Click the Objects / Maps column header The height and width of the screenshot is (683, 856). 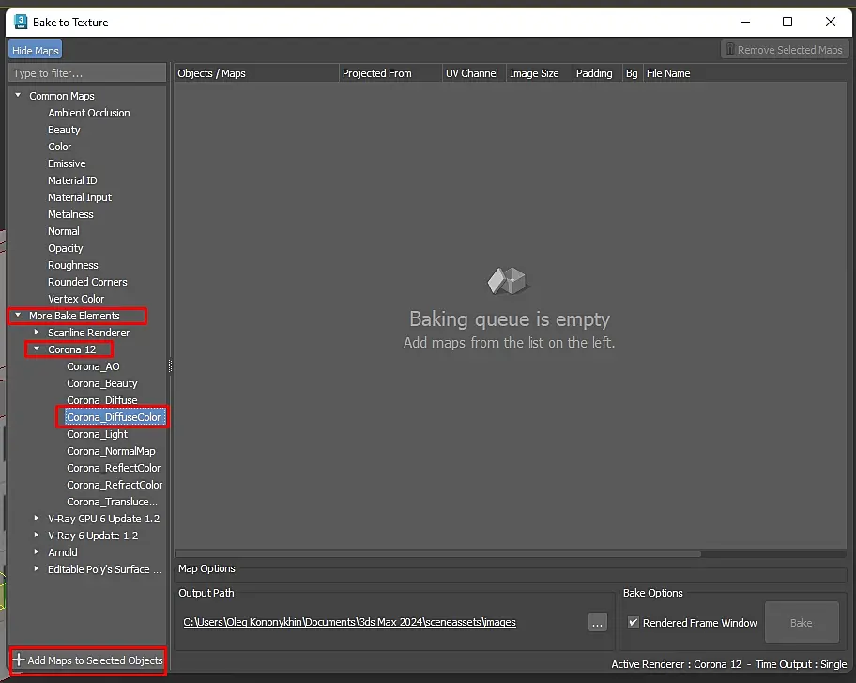256,73
